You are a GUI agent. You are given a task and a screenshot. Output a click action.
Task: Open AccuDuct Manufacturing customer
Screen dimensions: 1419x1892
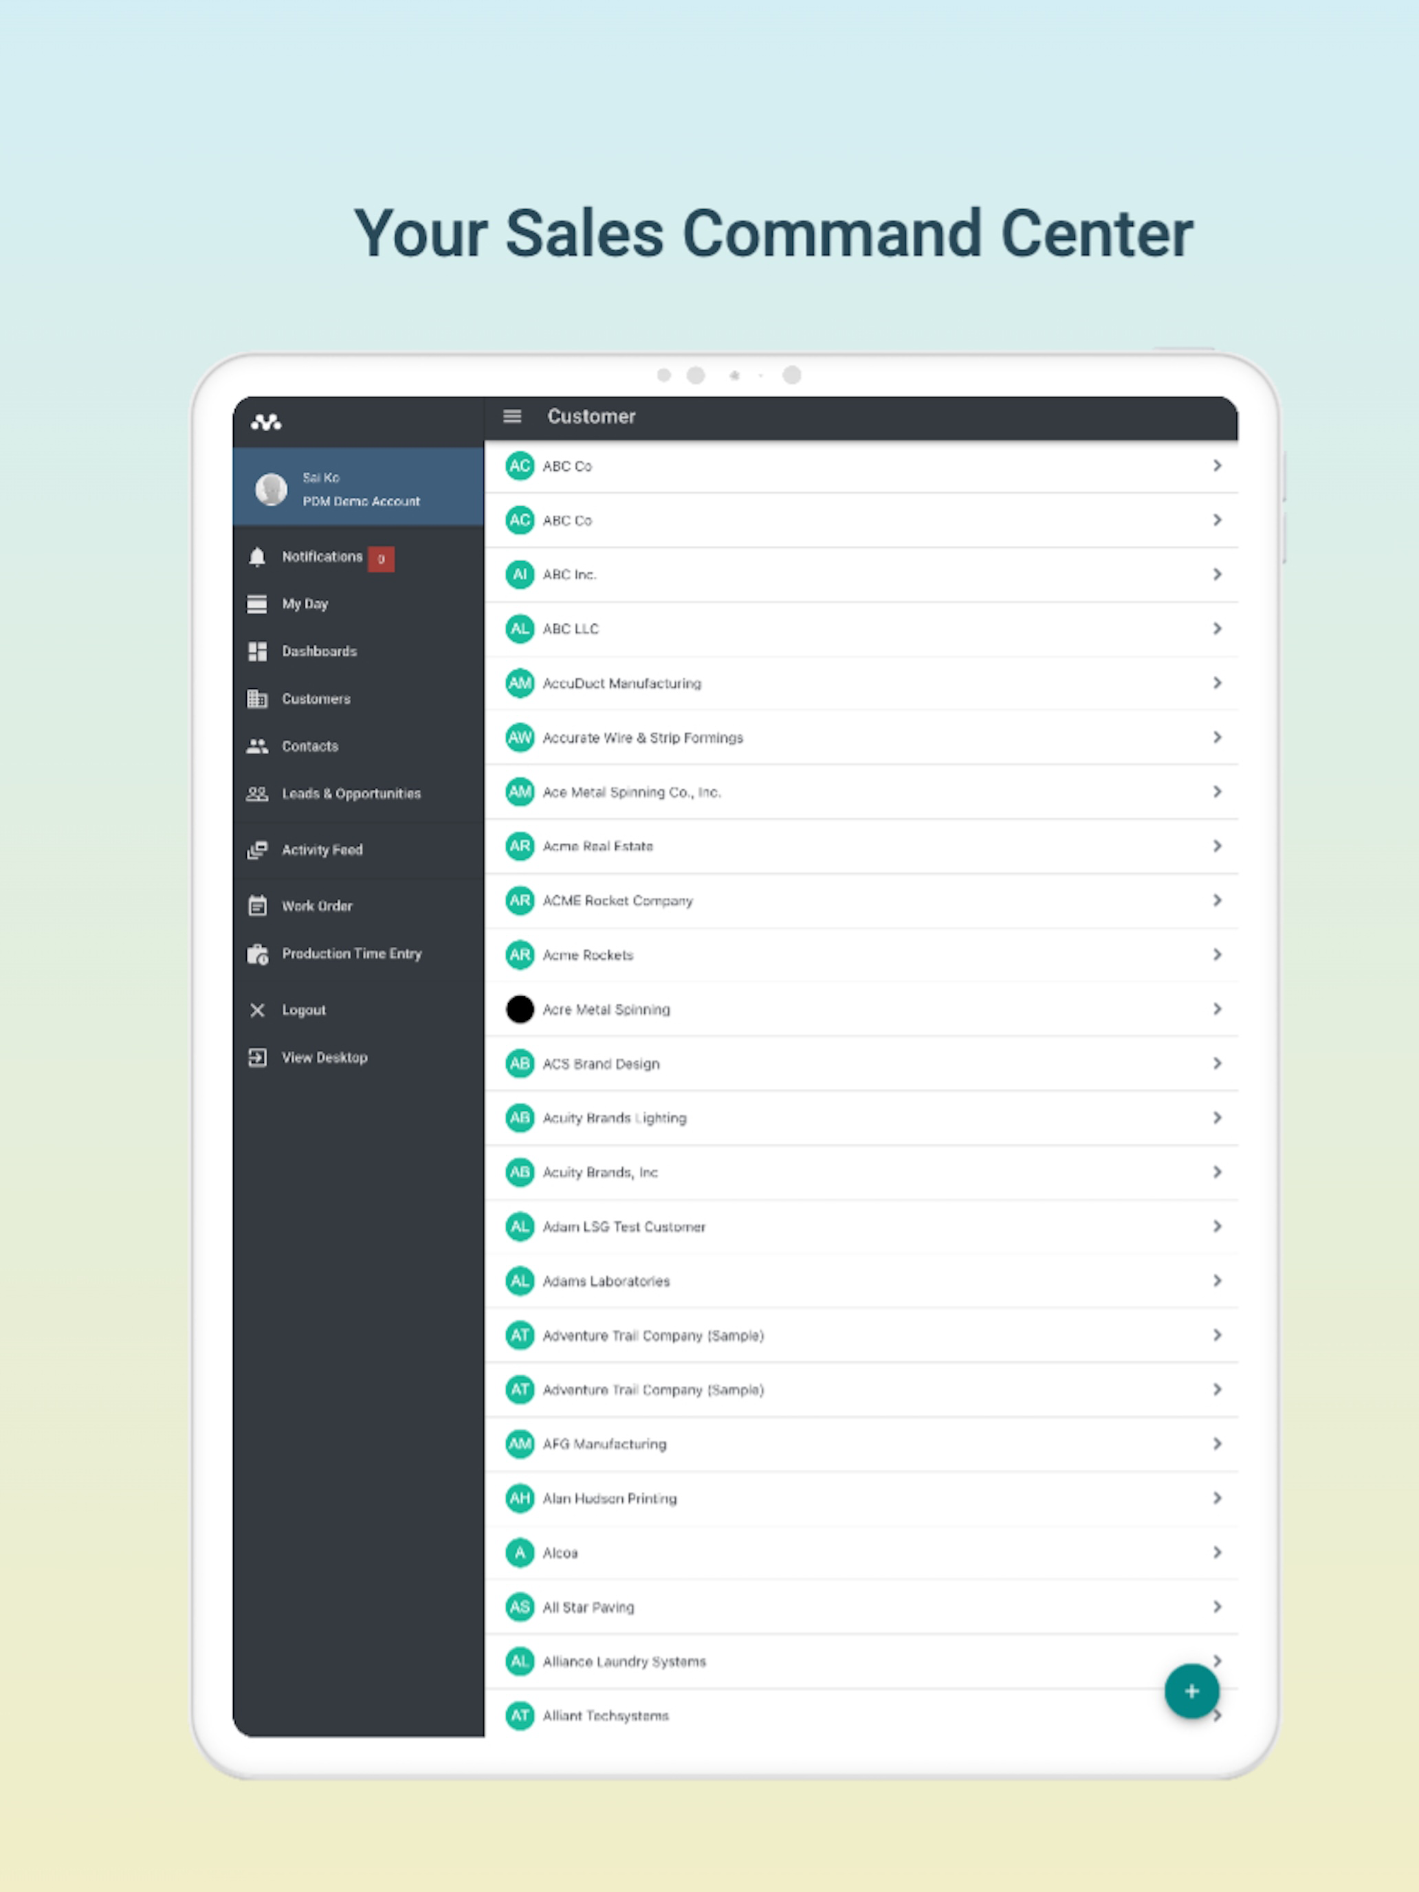click(x=861, y=683)
